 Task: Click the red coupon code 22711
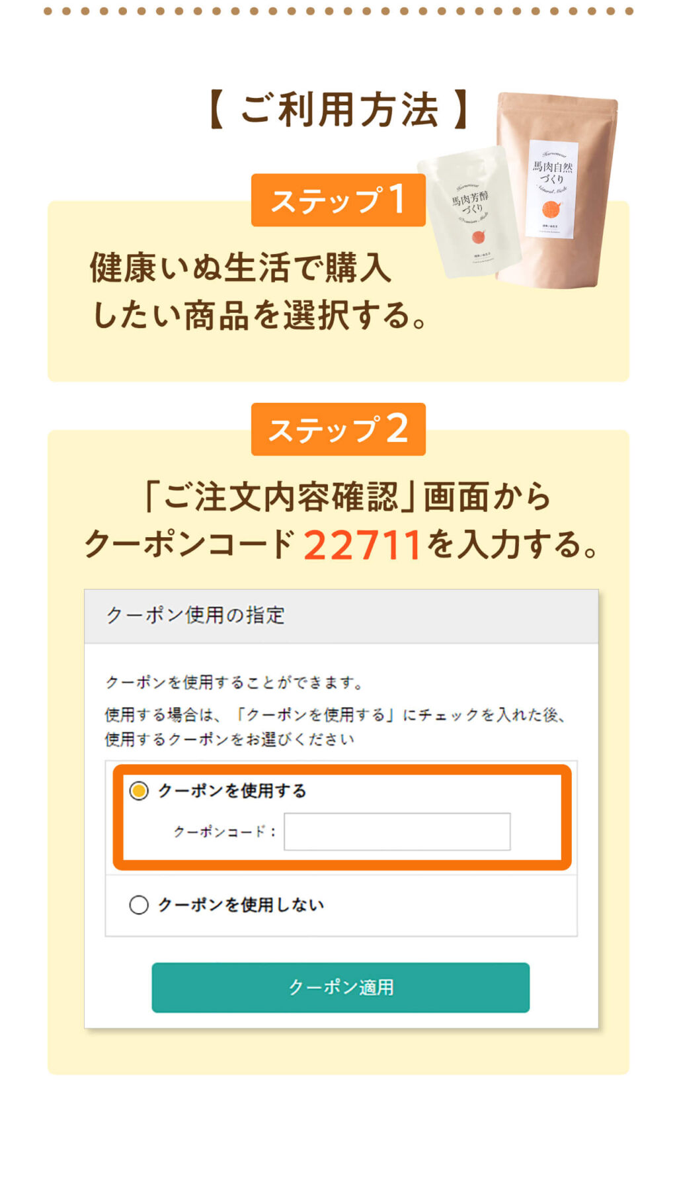coord(362,545)
